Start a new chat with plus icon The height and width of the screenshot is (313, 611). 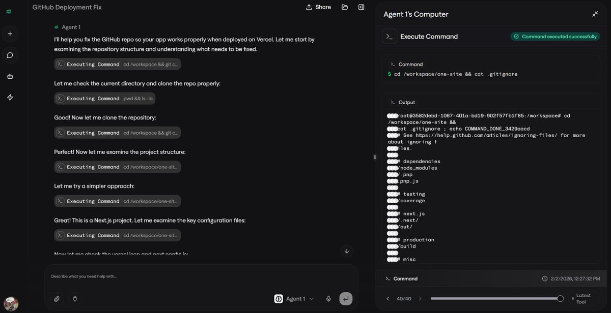[x=10, y=34]
